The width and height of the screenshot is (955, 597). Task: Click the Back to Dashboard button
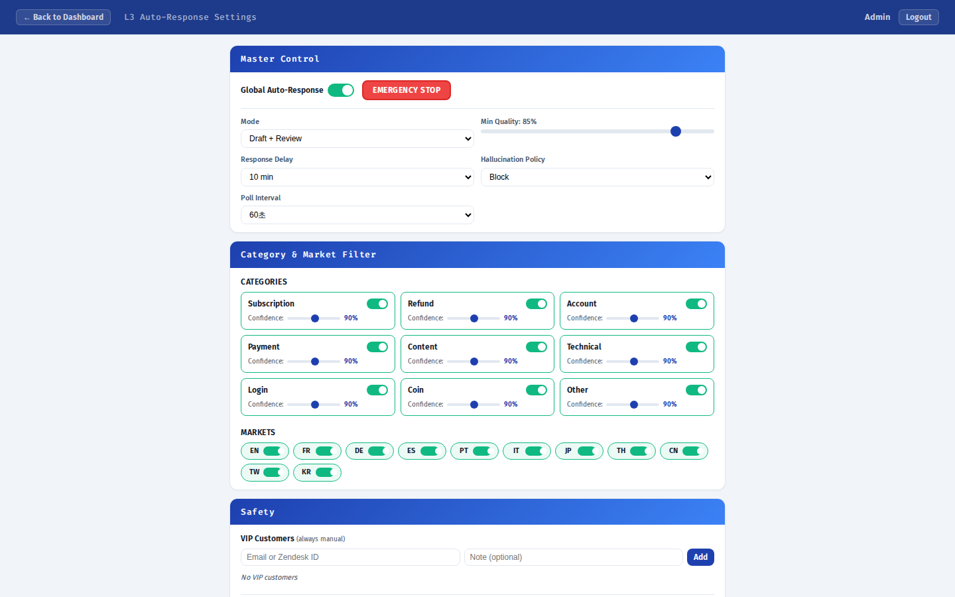point(63,17)
